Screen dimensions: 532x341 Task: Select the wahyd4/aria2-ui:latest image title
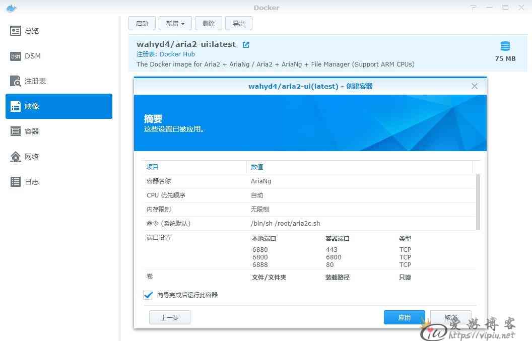click(x=186, y=44)
